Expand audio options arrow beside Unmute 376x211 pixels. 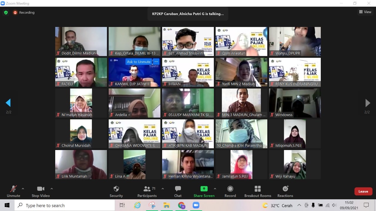[23, 189]
